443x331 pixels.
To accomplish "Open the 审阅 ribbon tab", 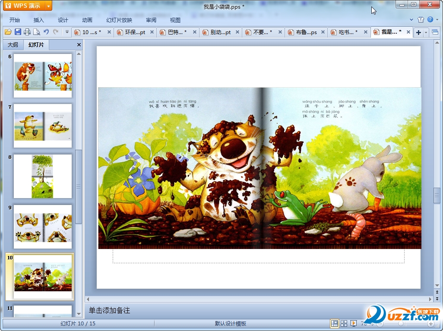I will pyautogui.click(x=151, y=20).
